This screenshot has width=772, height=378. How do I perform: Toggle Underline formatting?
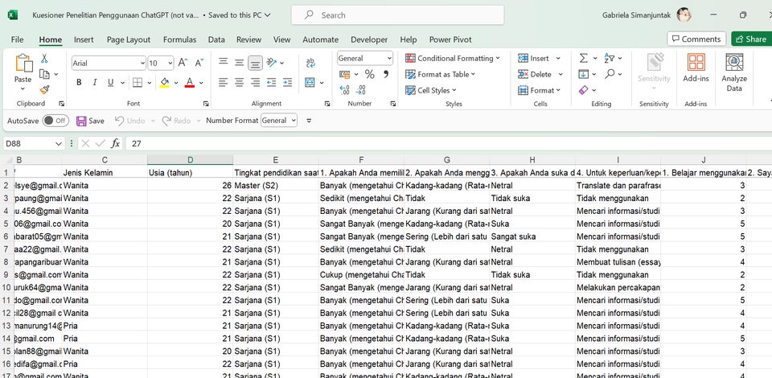pos(110,82)
